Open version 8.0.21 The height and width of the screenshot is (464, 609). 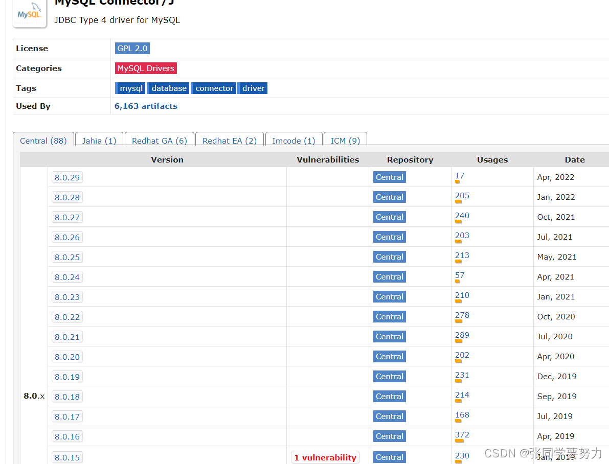tap(67, 337)
